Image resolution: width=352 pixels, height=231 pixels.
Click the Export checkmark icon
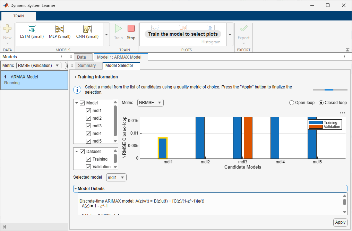[x=243, y=28]
